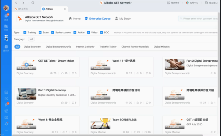Switch to the OA workbench tab
The height and width of the screenshot is (136, 221).
(21, 9)
